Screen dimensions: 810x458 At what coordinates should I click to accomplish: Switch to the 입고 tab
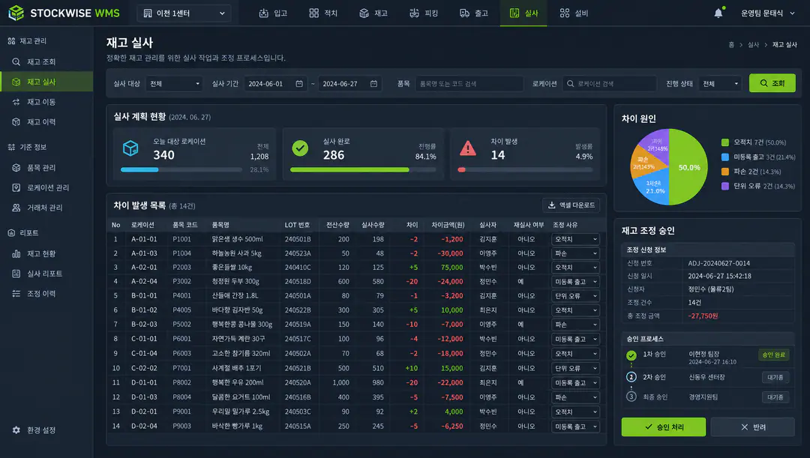point(273,13)
